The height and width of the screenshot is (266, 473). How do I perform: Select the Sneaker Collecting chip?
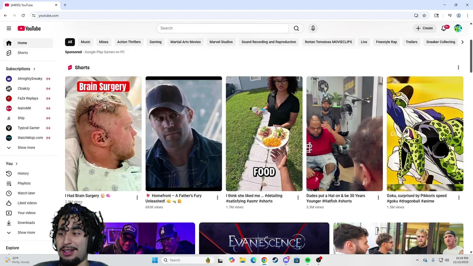[x=440, y=42]
